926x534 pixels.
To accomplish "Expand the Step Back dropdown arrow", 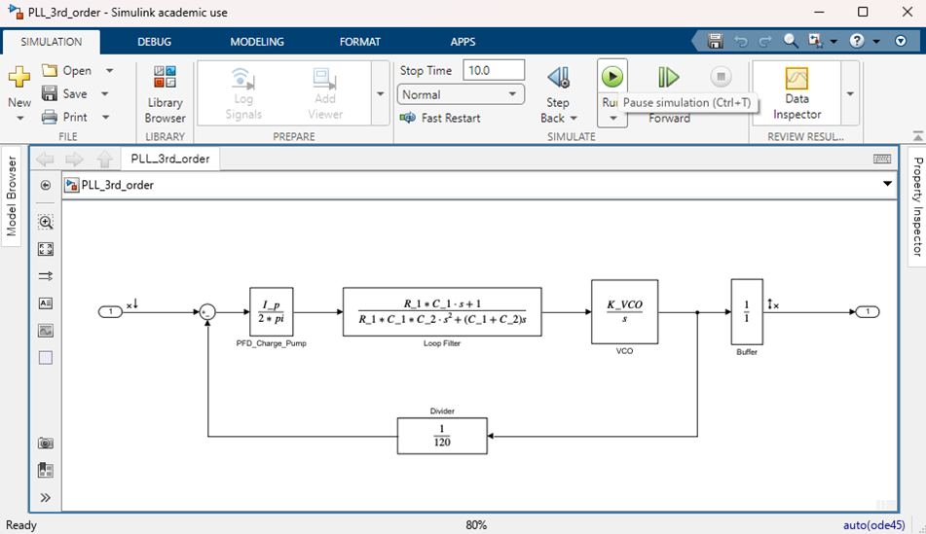I will tap(574, 118).
